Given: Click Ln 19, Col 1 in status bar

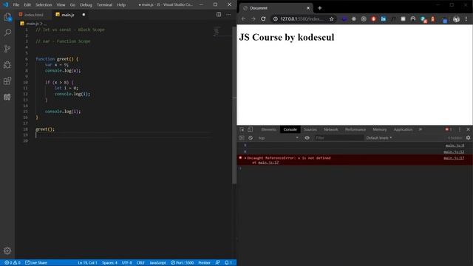Looking at the screenshot, I should [87, 263].
